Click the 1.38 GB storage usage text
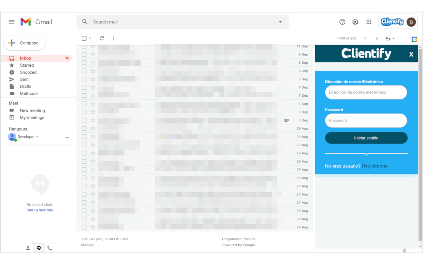This screenshot has height=264, width=423. 105,239
